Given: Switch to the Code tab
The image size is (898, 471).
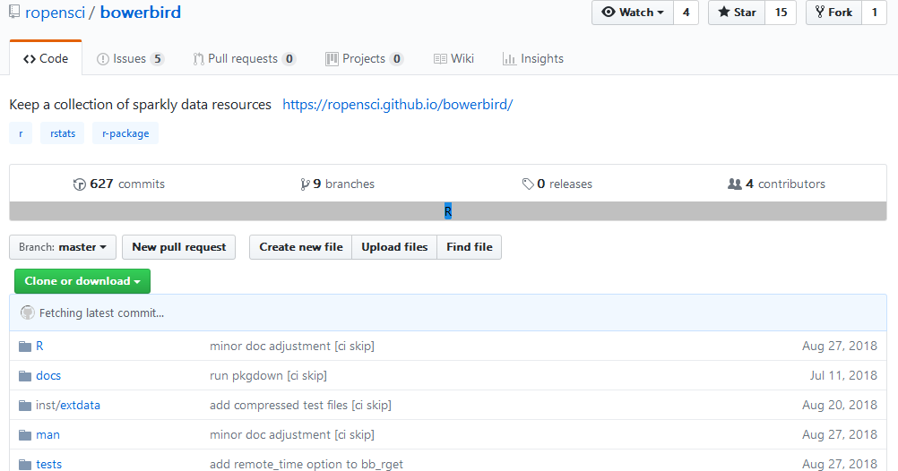Looking at the screenshot, I should pos(46,58).
